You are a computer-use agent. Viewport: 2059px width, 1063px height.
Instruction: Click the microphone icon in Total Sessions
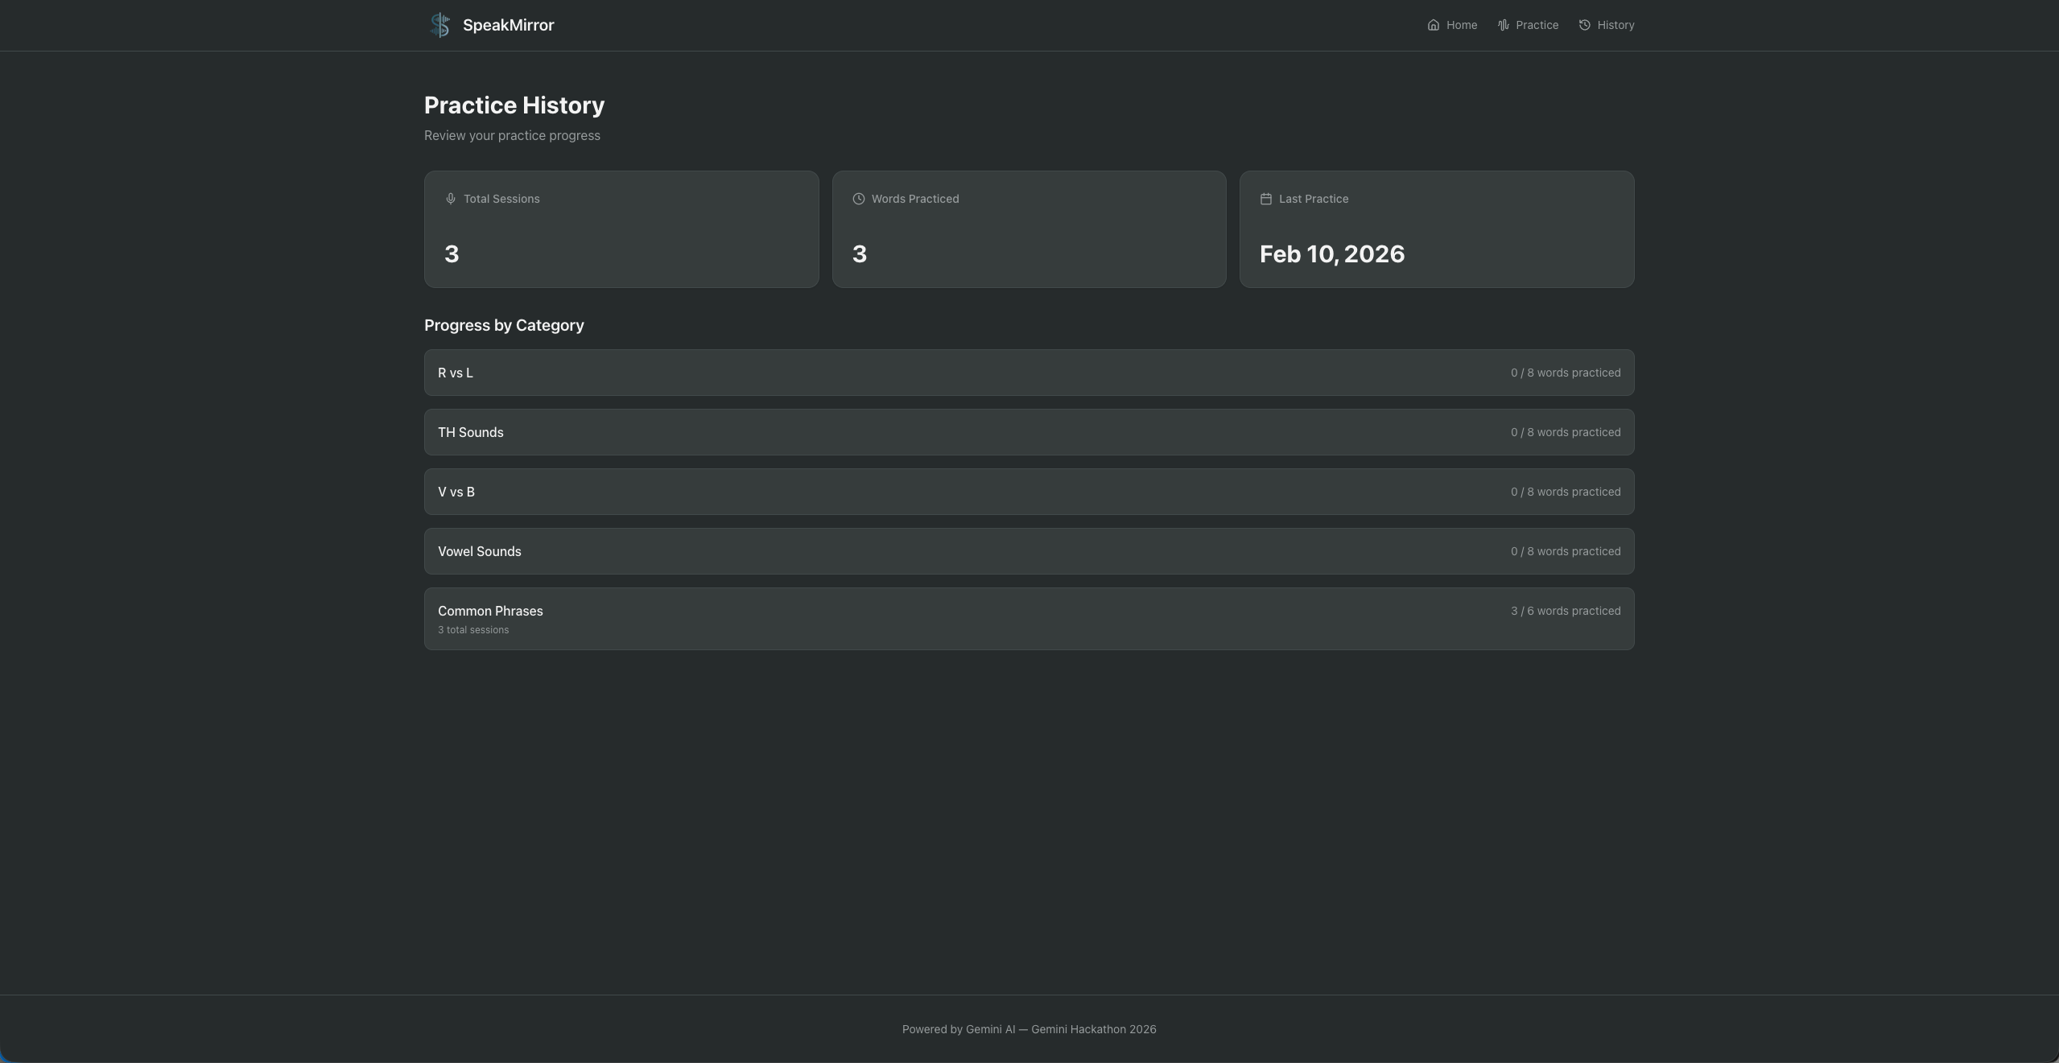(451, 199)
